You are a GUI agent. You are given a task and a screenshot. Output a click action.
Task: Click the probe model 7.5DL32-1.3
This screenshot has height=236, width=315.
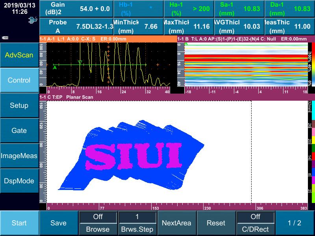[94, 26]
